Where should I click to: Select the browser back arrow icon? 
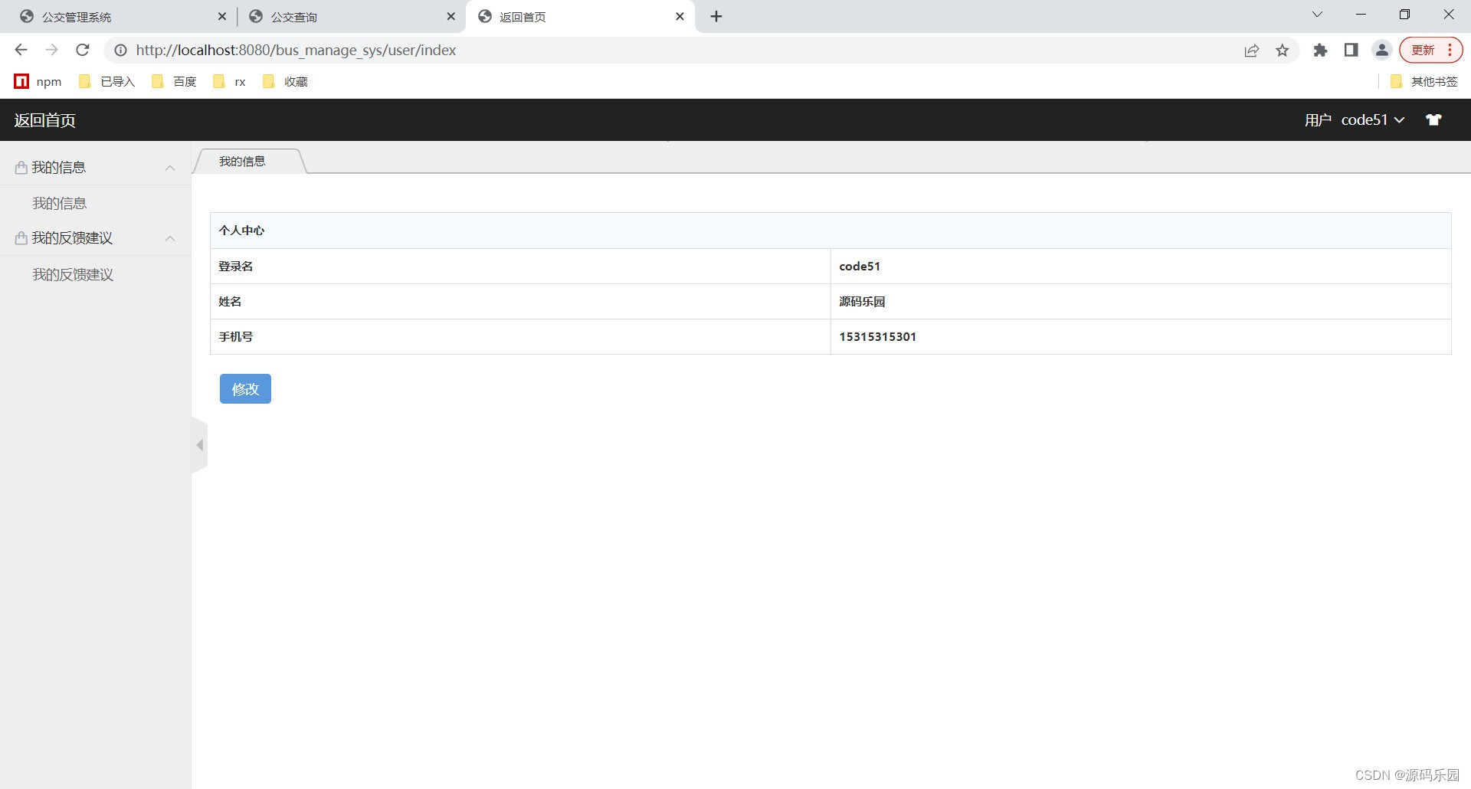(x=20, y=50)
